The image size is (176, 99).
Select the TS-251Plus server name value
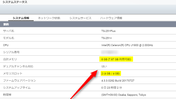point(108,31)
